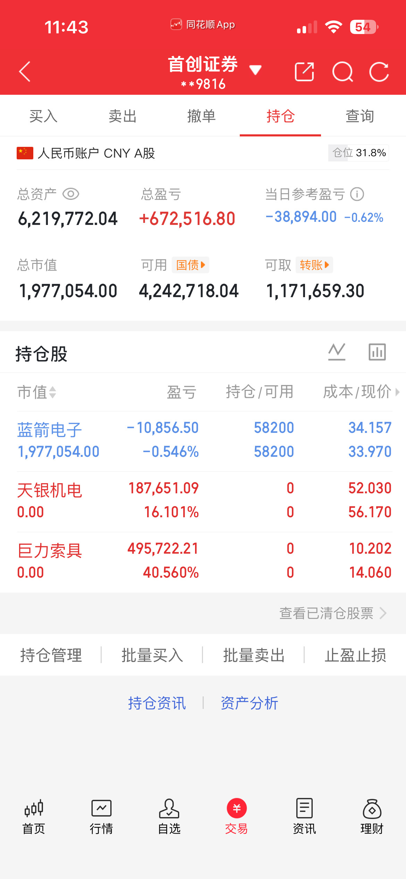Tap the daily P&L value -38,894.00

click(x=301, y=217)
